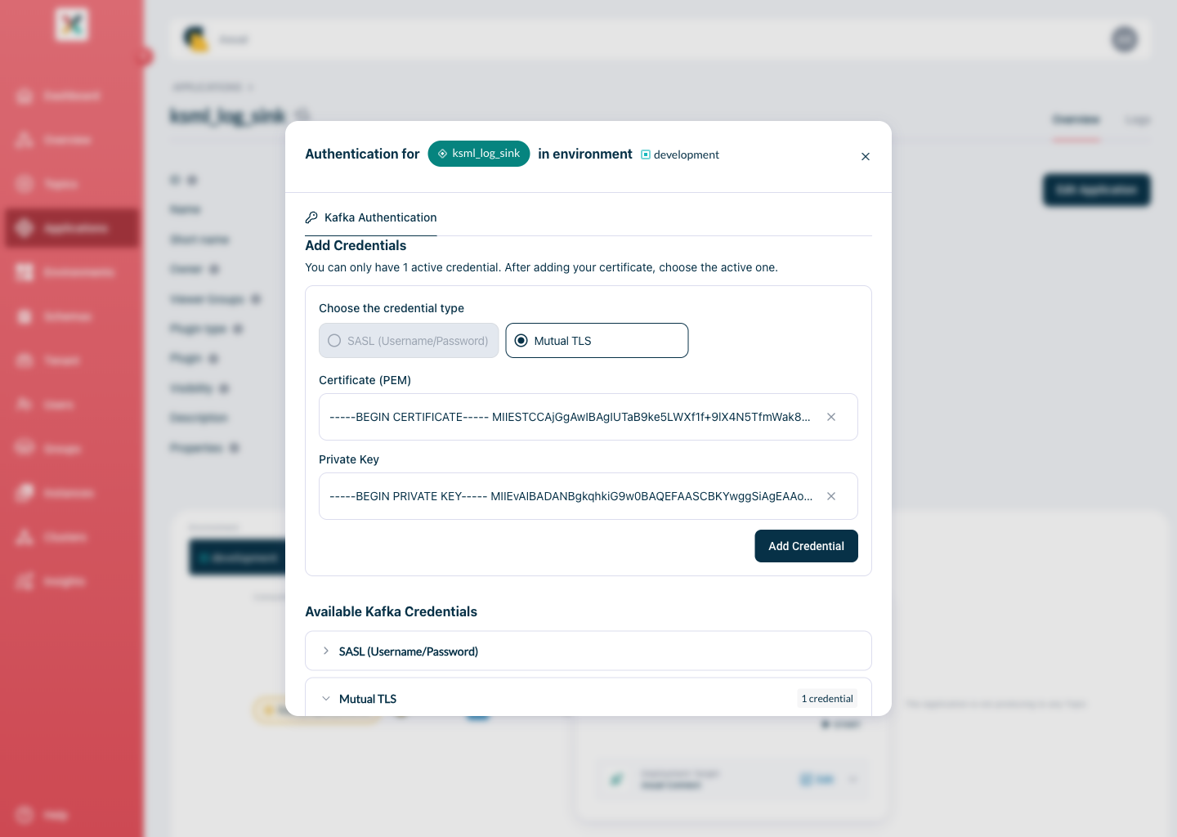
Task: Click the 'Available Kafka Credentials' heading
Action: 391,611
